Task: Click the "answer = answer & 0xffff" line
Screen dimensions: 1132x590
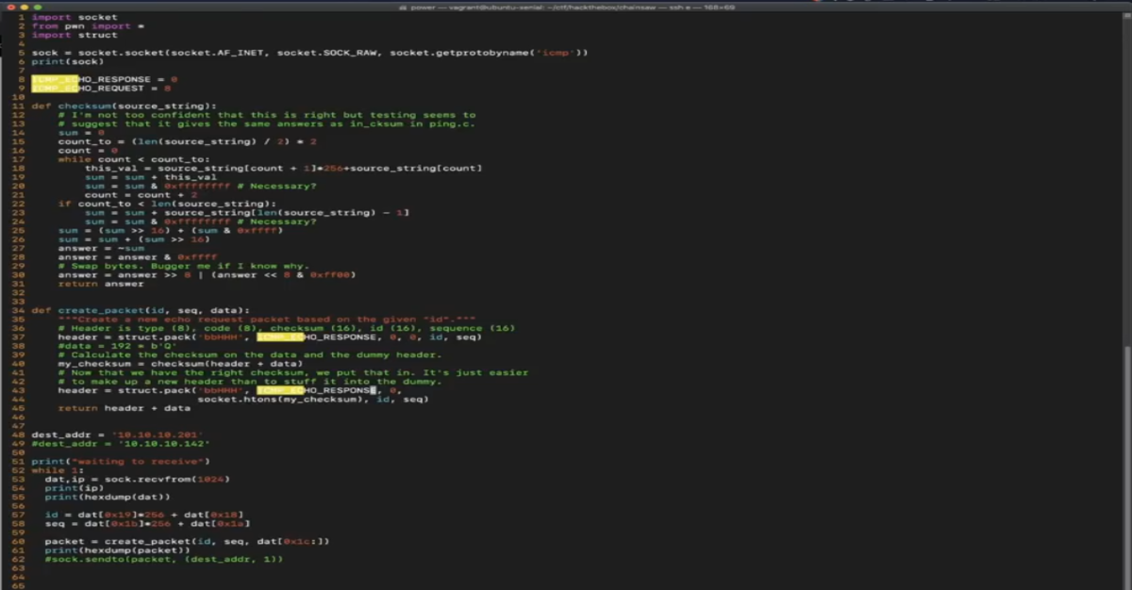Action: click(138, 257)
